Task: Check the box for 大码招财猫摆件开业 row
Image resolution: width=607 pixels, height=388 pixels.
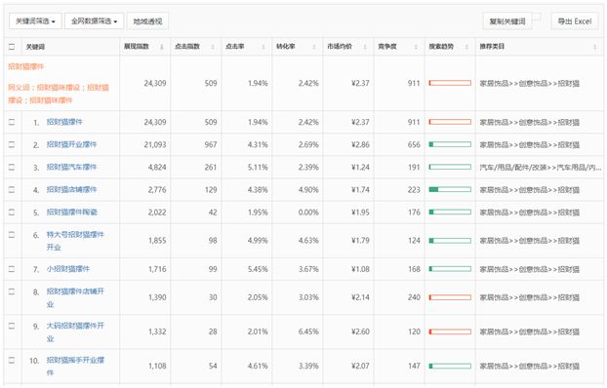Action: tap(12, 326)
